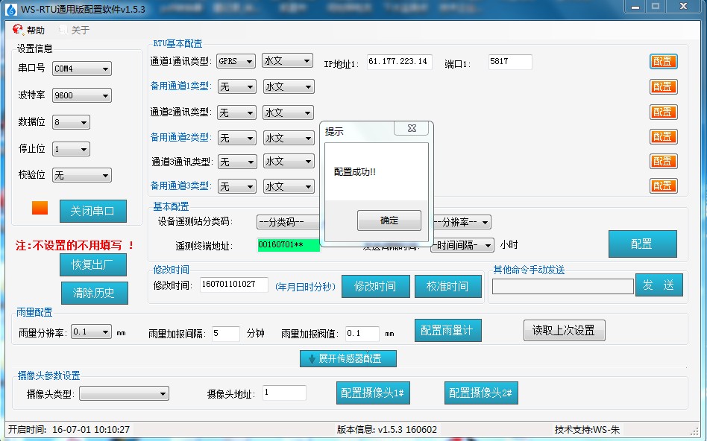707x441 pixels.
Task: Click orange 配置 button for 通道3
Action: [x=663, y=161]
